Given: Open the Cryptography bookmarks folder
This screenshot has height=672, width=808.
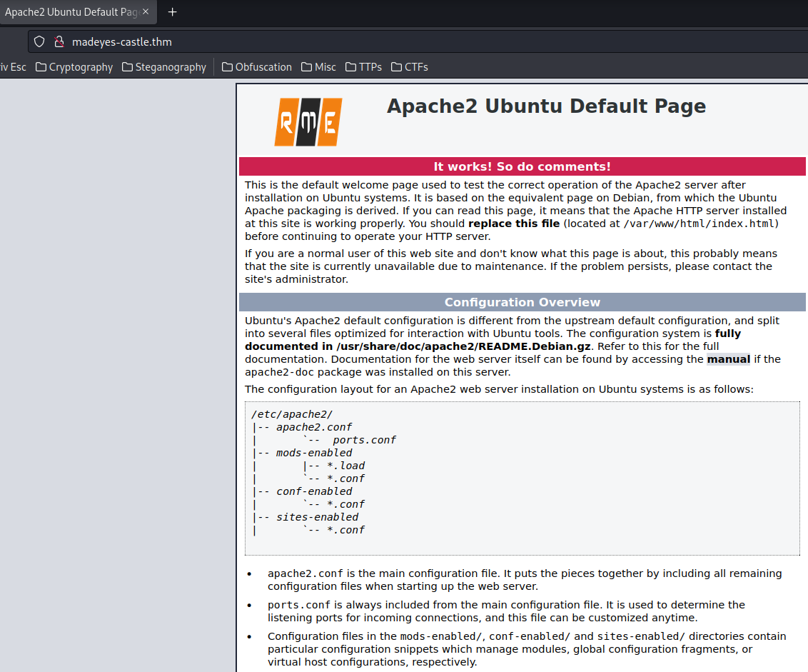Looking at the screenshot, I should [74, 67].
